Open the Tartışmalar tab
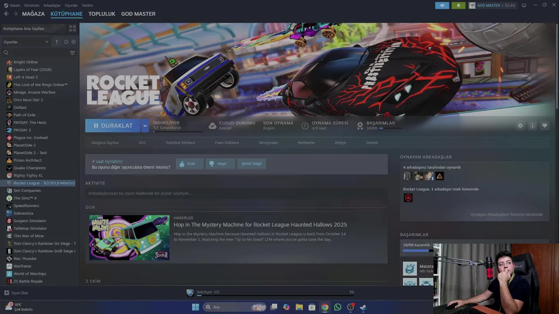 268,143
